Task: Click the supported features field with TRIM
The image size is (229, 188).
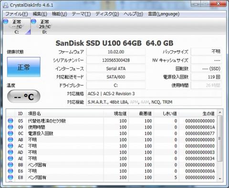Action: tap(154, 102)
